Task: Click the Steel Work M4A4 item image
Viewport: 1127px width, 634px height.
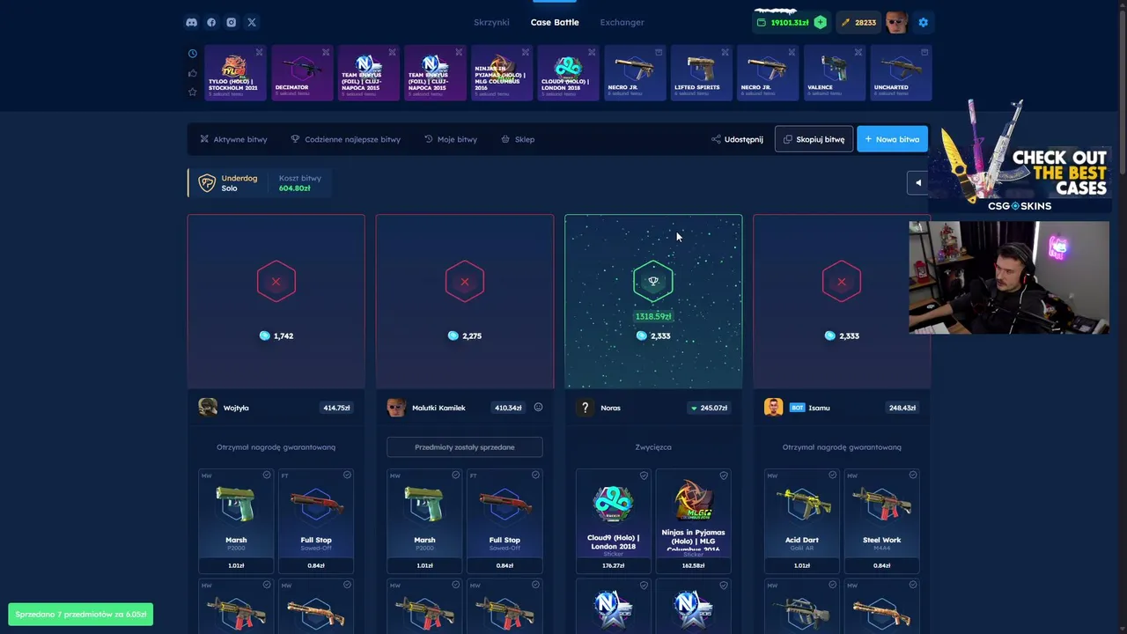Action: click(x=881, y=506)
